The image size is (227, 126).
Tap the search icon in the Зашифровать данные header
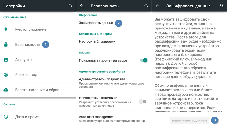(x=222, y=6)
